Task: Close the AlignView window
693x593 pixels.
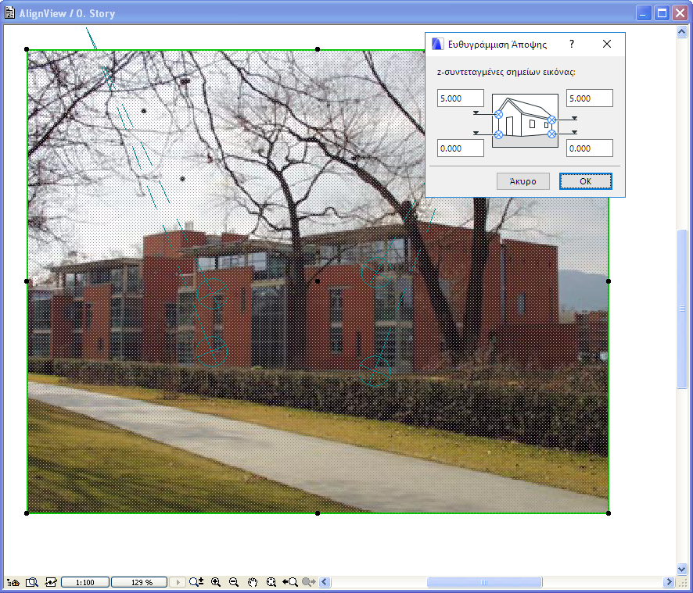Action: coord(680,13)
